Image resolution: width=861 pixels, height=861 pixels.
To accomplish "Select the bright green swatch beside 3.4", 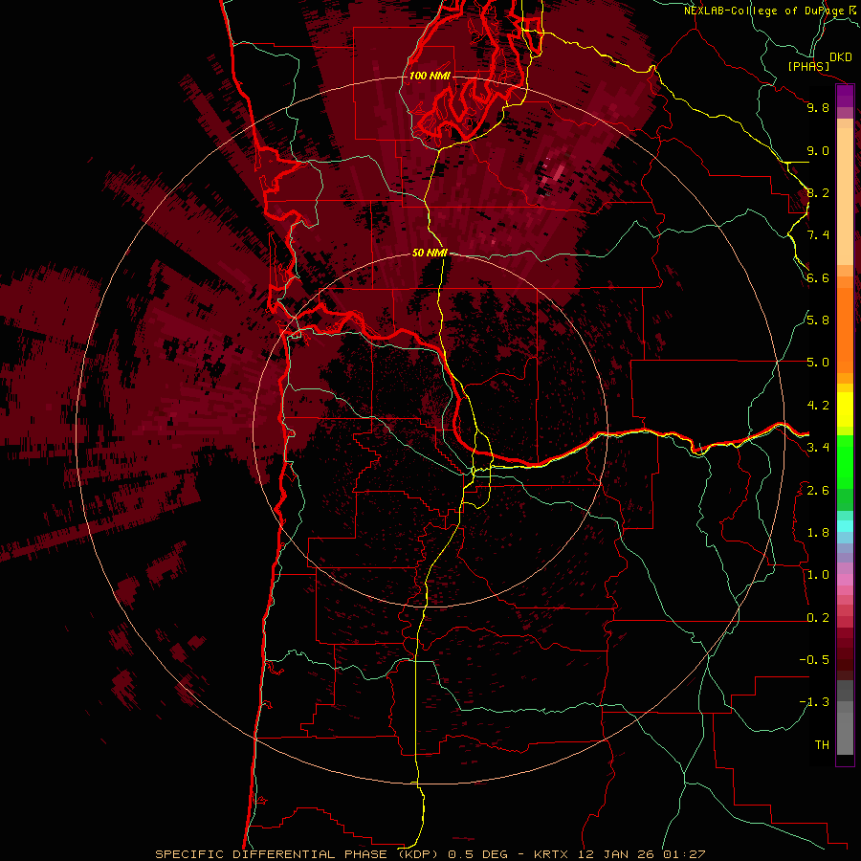I will [845, 461].
